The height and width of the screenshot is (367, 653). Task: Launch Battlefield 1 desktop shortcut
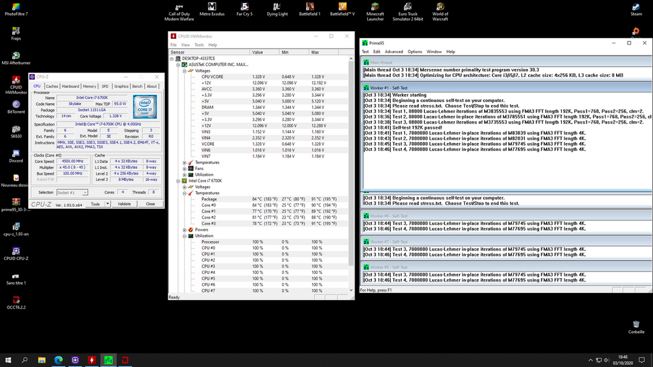coord(310,10)
